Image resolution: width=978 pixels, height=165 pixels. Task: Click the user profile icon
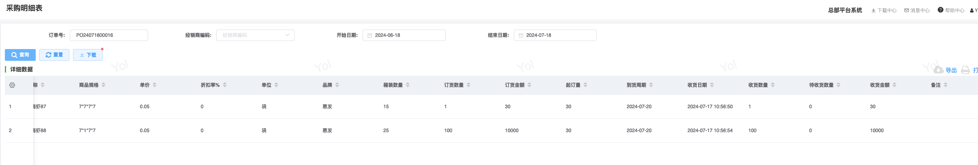[x=972, y=11]
